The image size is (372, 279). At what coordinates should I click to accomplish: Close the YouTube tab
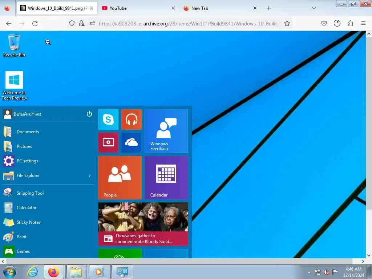point(173,8)
